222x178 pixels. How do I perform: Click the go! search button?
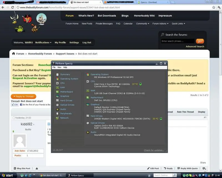coord(200,41)
